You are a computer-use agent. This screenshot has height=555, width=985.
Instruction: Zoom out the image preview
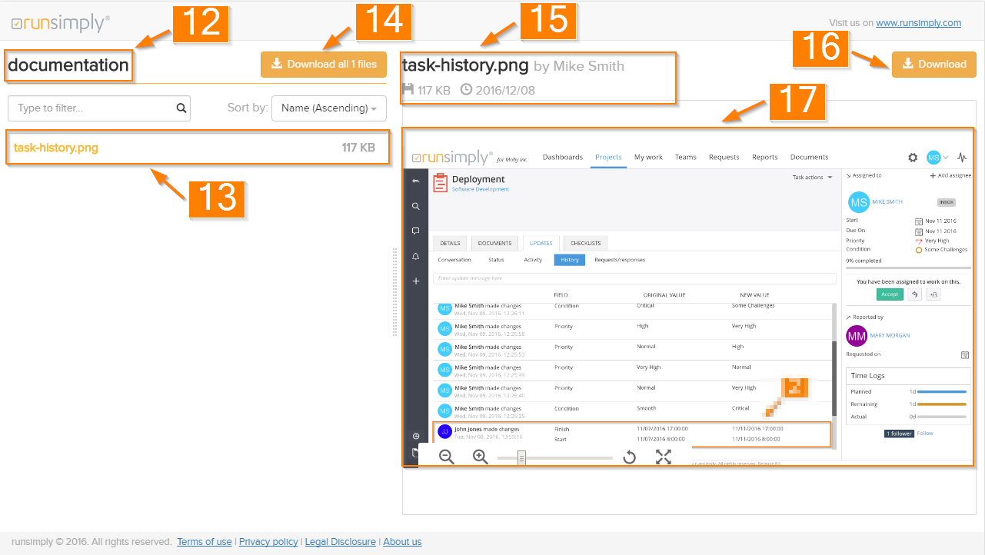pyautogui.click(x=446, y=457)
